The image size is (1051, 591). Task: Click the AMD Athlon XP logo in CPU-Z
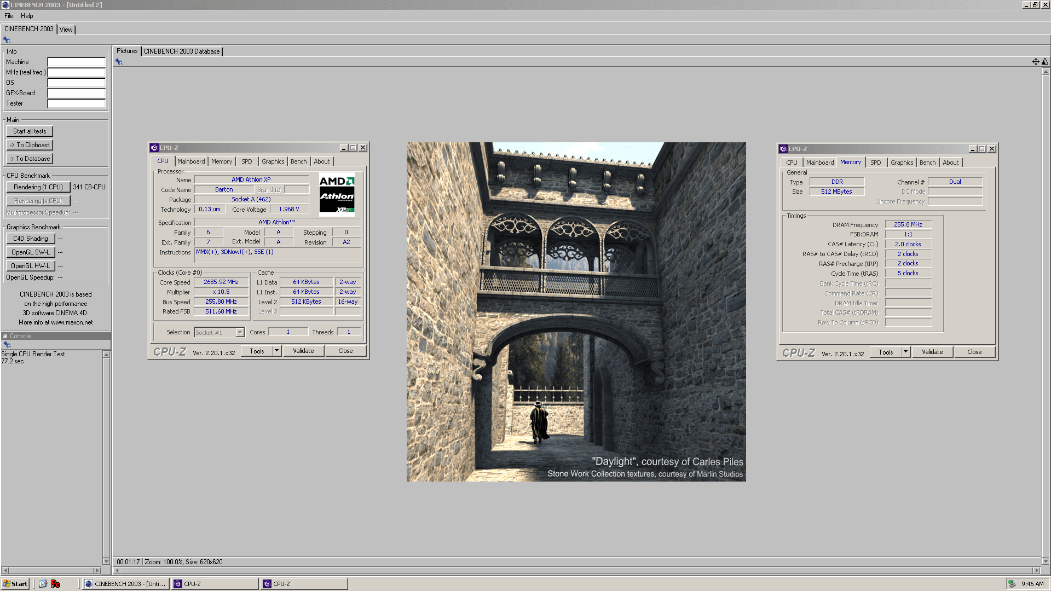click(x=337, y=195)
